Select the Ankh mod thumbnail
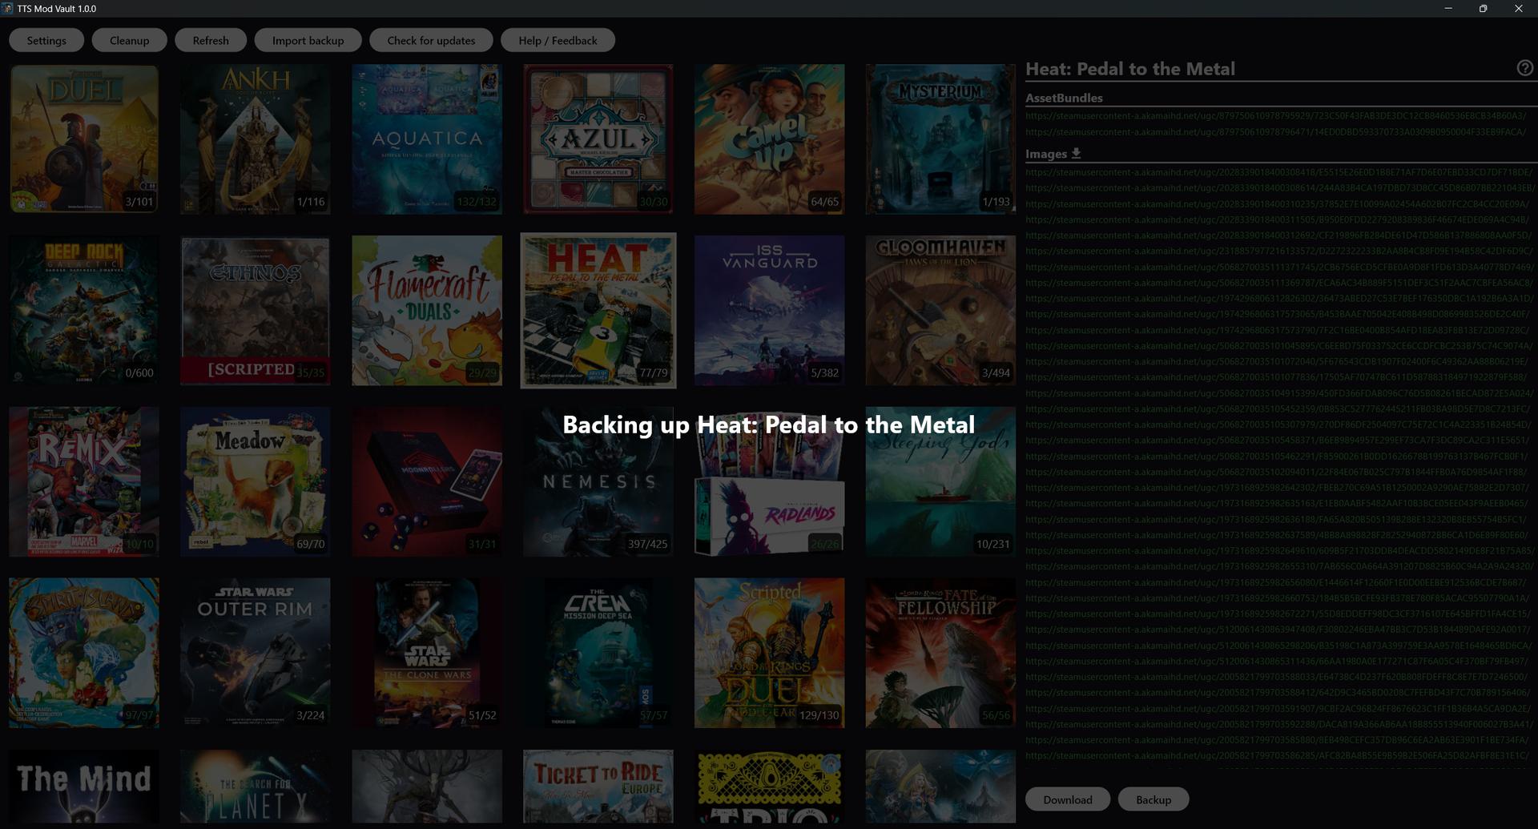 coord(256,139)
